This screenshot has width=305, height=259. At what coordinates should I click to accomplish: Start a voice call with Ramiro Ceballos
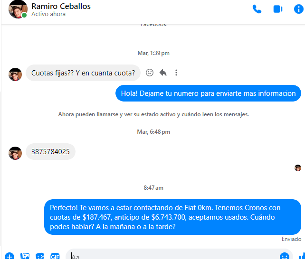point(257,9)
